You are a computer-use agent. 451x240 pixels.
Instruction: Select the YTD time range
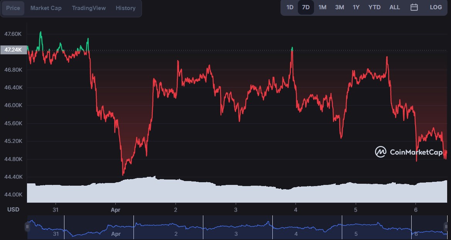(x=375, y=7)
